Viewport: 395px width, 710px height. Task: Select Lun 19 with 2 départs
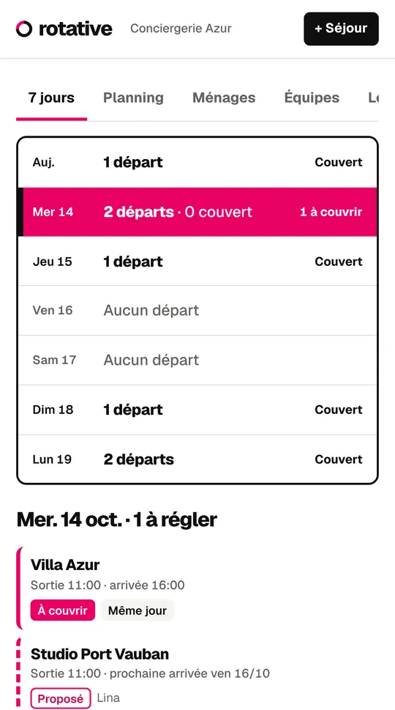pos(197,459)
